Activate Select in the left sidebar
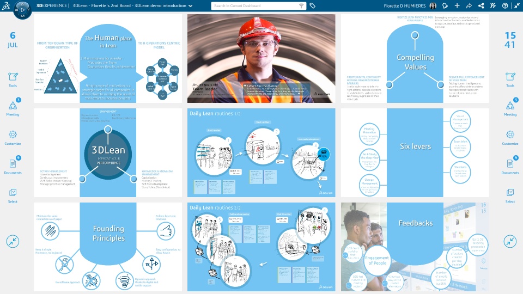Screen dimensions: 523x294 13,195
